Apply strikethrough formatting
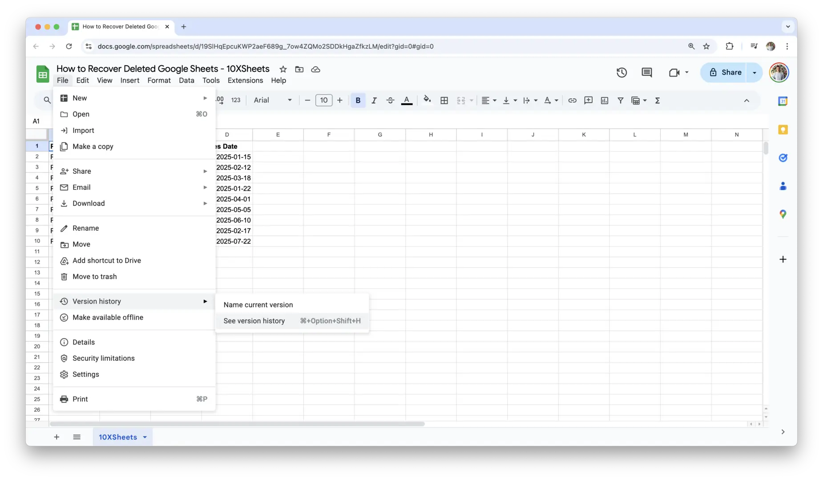Screen dimensions: 823x480 click(x=390, y=100)
